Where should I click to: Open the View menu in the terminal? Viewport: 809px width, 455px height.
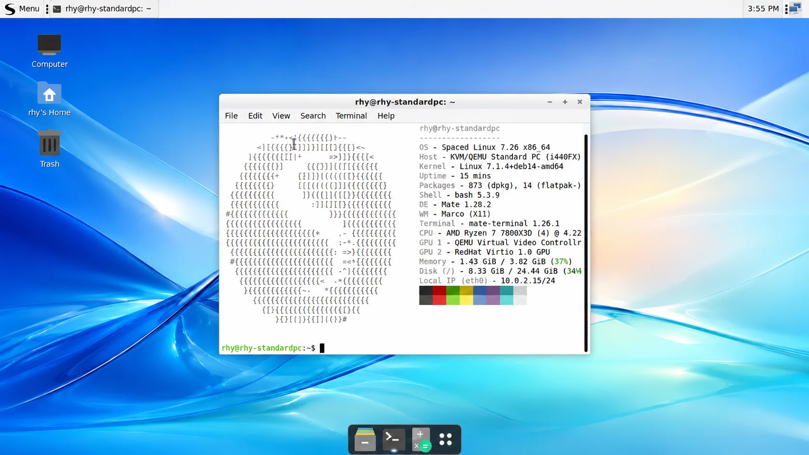(x=281, y=116)
